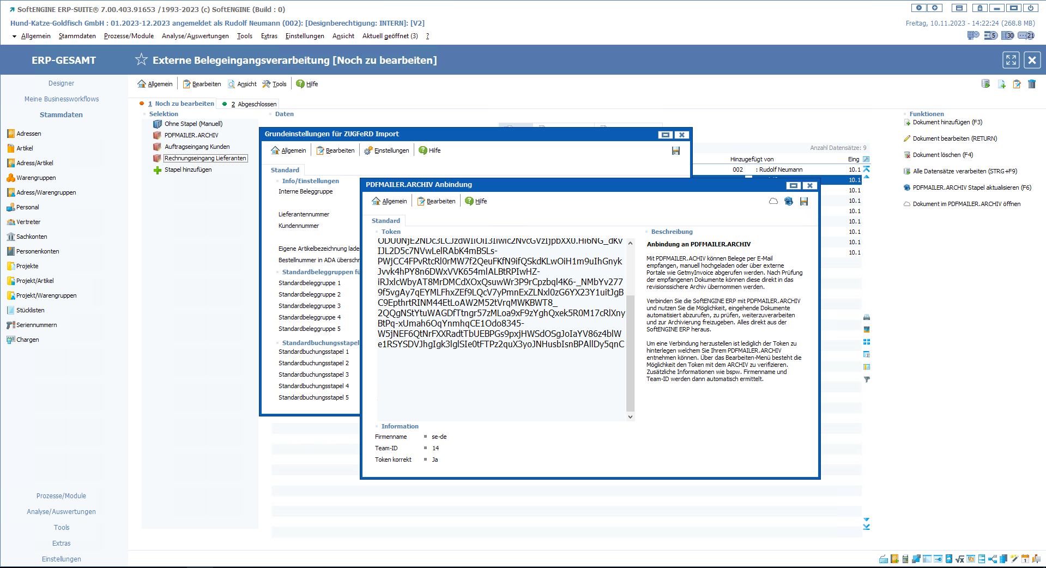
Task: Expand the Analyse/Auswertungen section in left sidebar
Action: coord(61,512)
